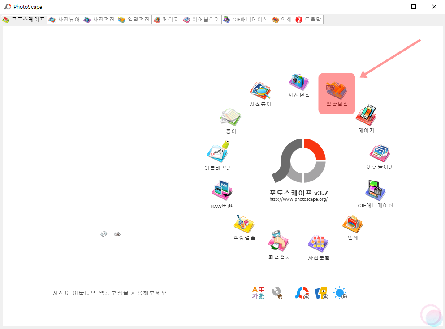Screen dimensions: 445x329
Task: Switch to the GIF애니메이션 tab
Action: click(x=246, y=20)
